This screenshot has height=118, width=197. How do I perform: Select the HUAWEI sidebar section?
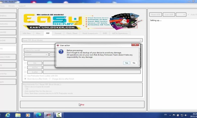[8, 32]
